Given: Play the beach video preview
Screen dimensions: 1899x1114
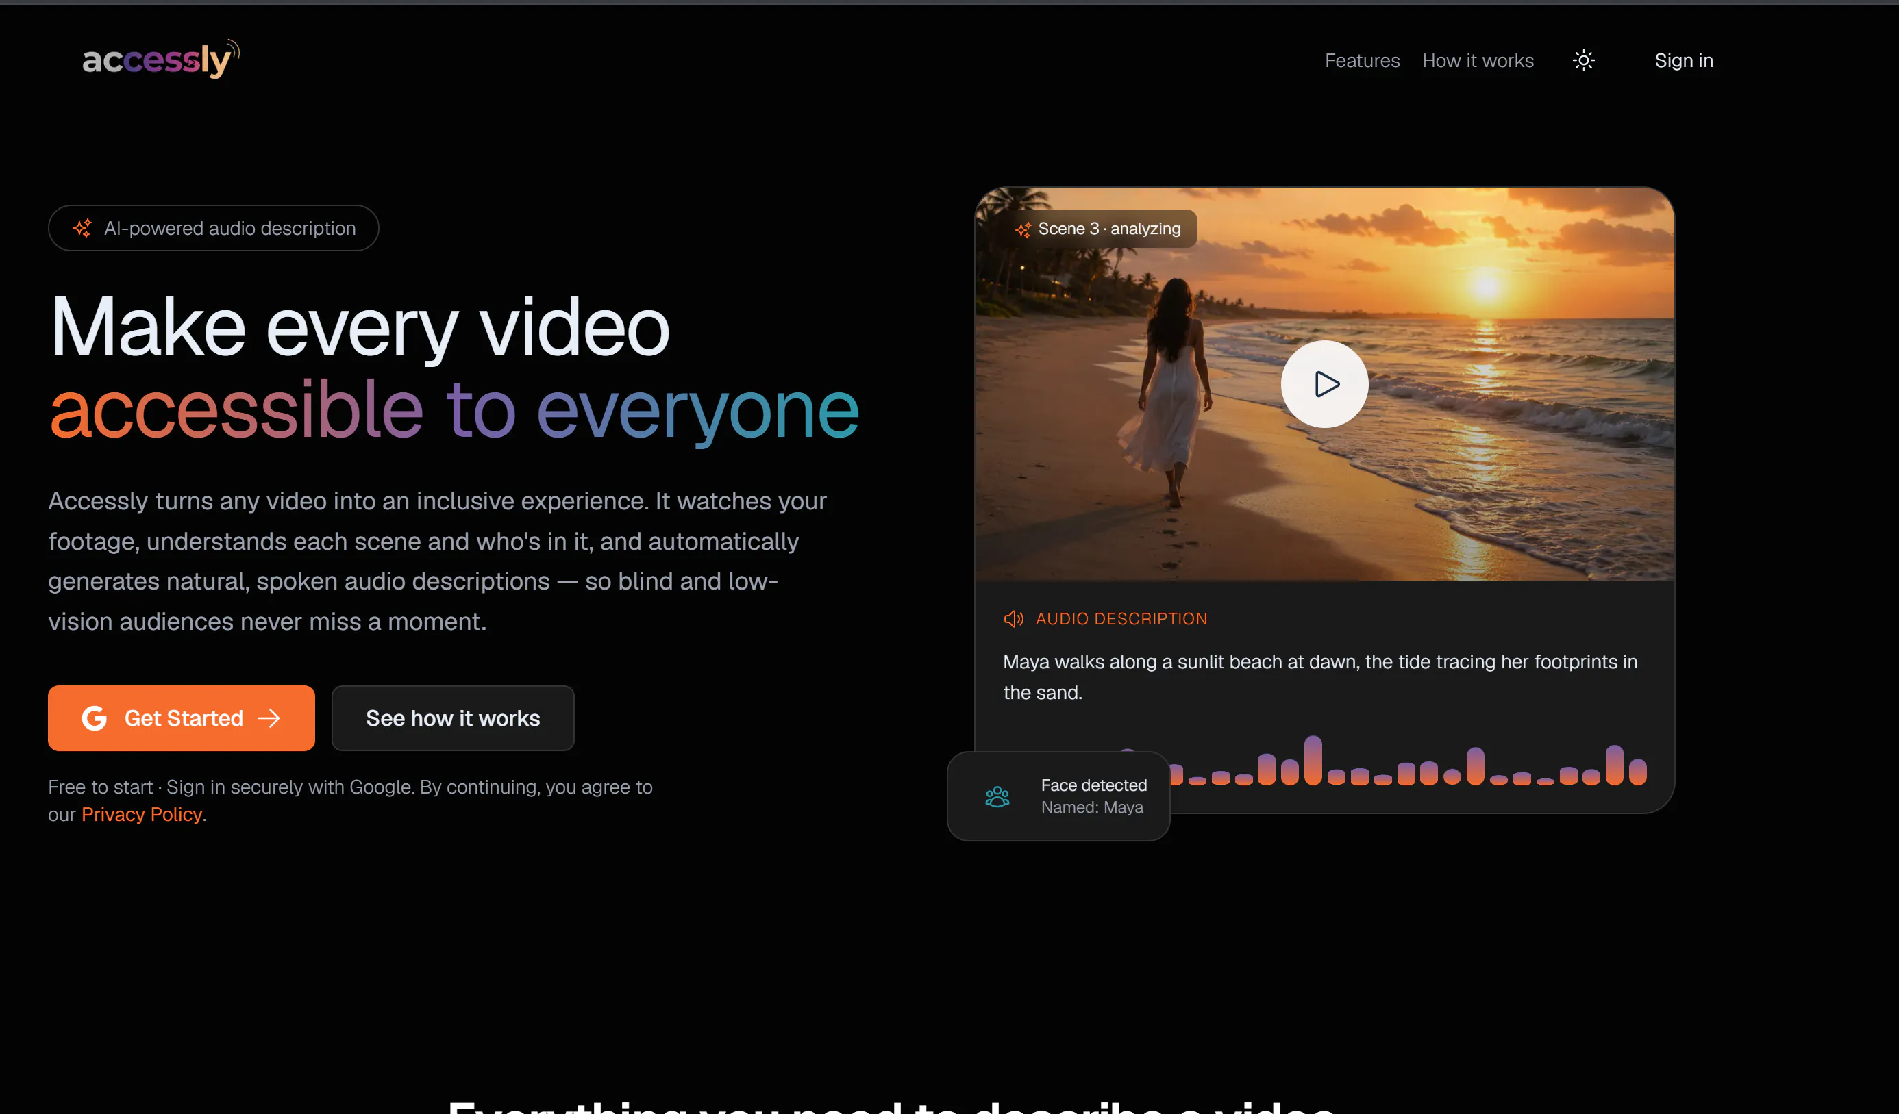Looking at the screenshot, I should click(1324, 384).
